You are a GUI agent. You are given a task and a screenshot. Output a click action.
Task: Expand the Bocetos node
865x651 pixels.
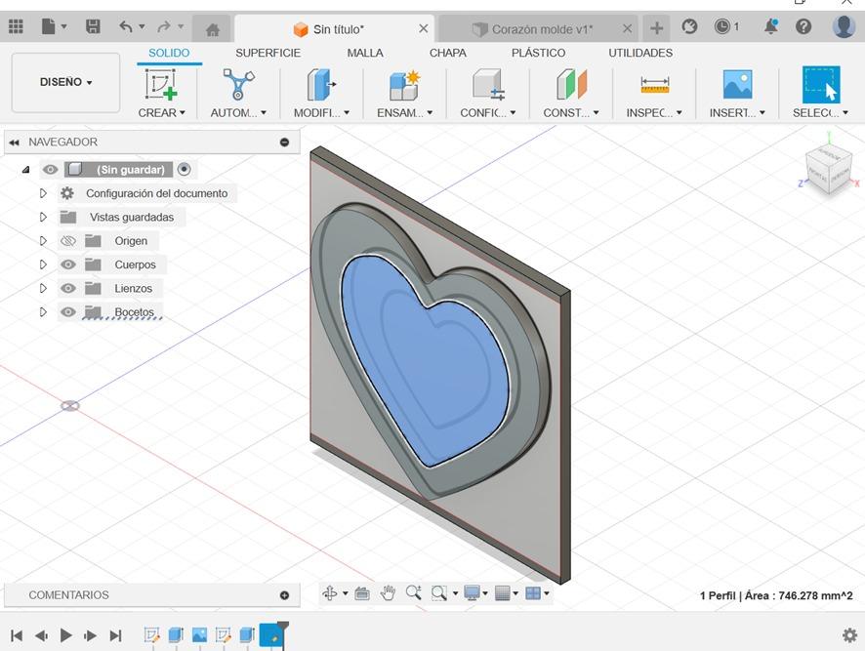coord(43,312)
